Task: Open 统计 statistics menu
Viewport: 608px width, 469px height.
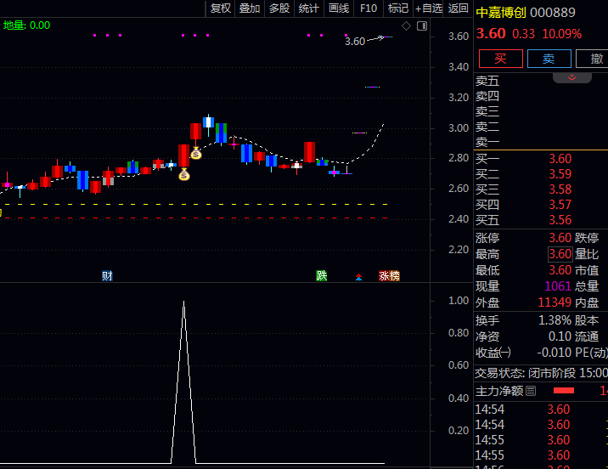Action: tap(309, 8)
